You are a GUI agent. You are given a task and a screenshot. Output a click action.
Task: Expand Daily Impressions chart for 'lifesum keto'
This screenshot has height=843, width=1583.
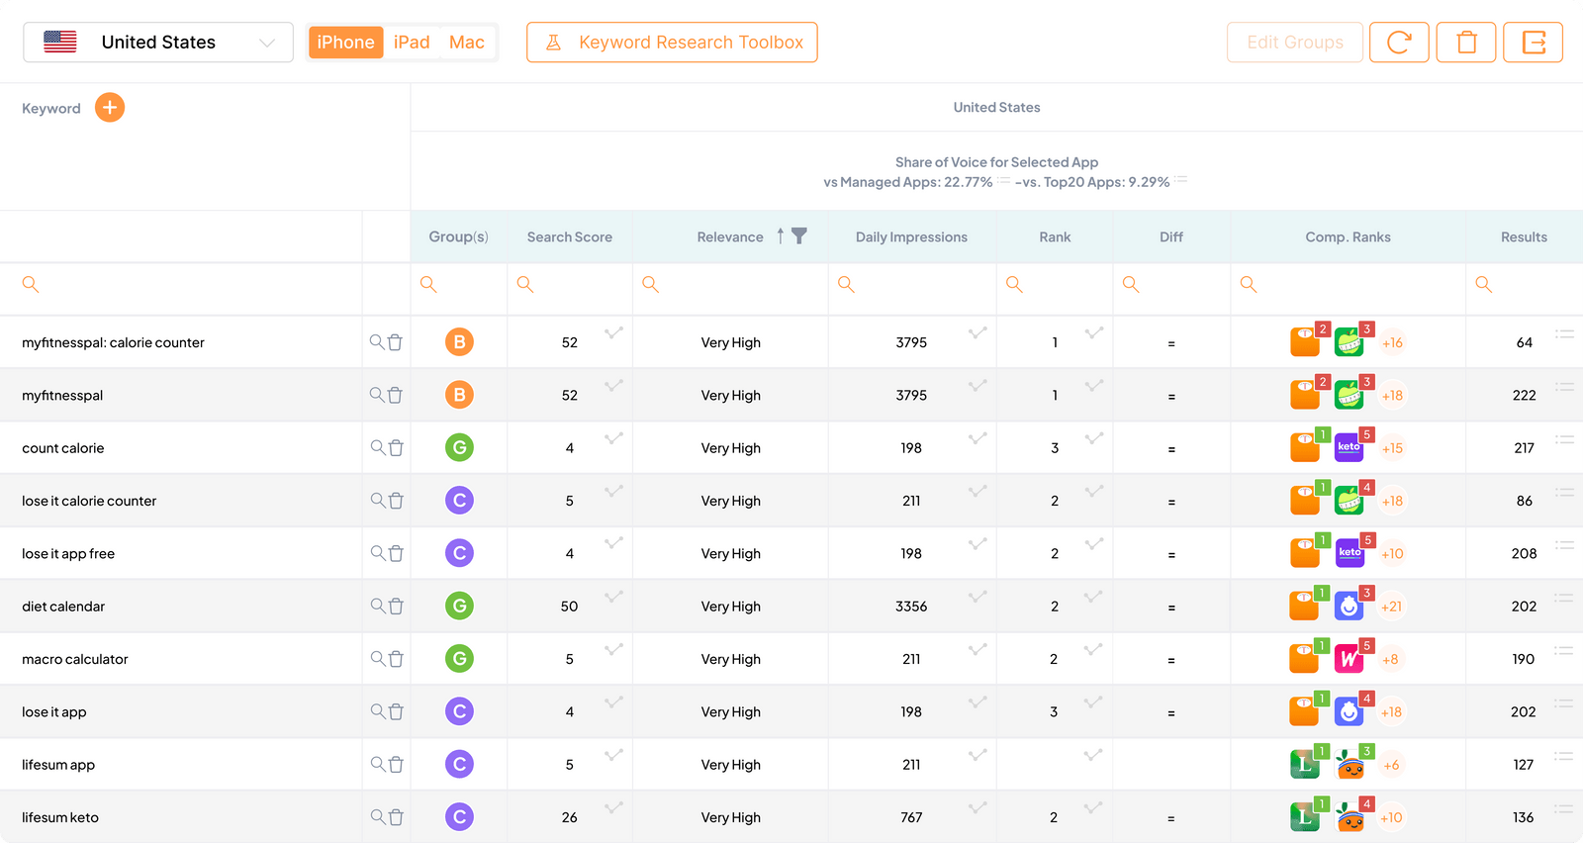(x=978, y=808)
